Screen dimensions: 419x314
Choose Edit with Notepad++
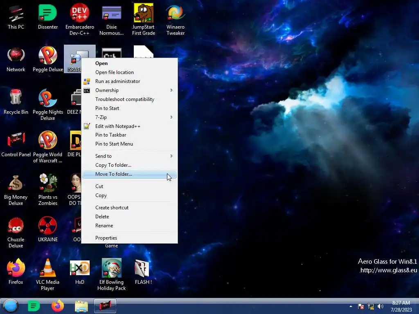(129, 126)
